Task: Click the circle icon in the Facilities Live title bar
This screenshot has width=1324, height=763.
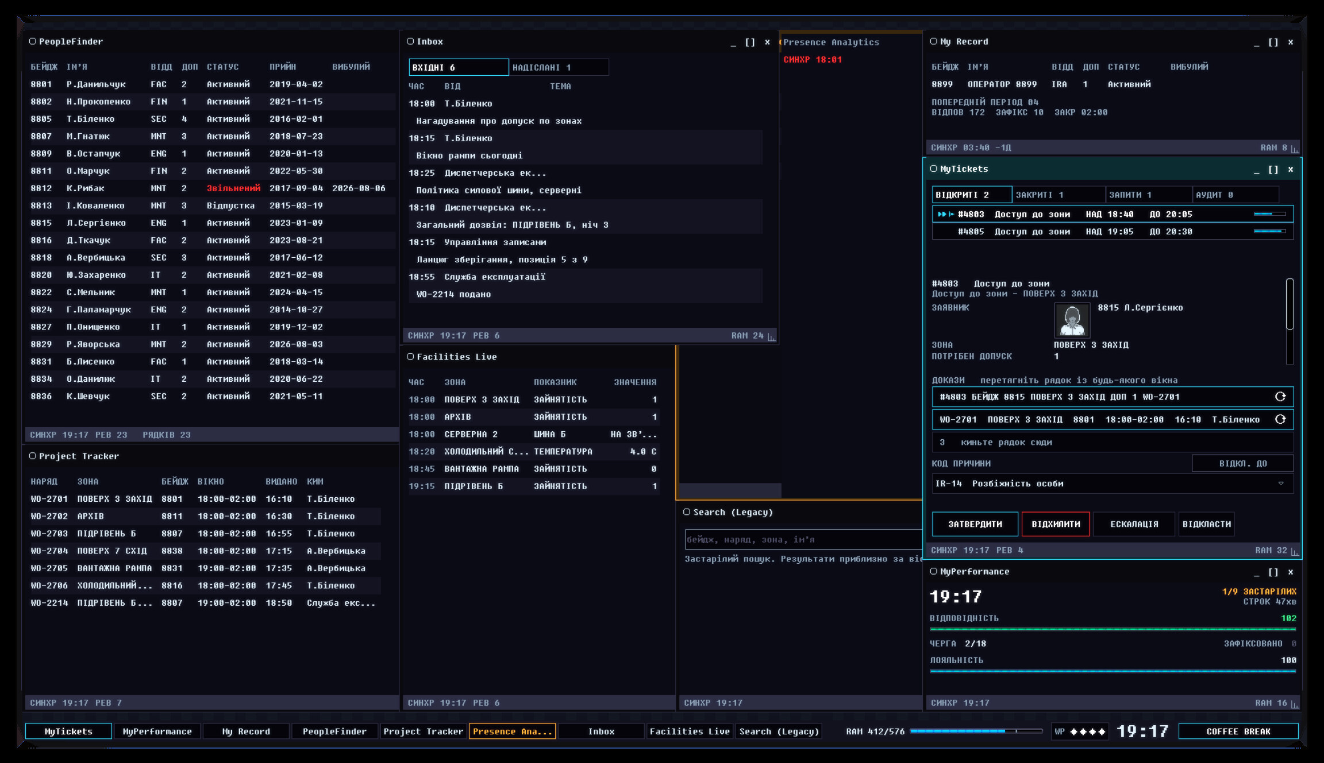Action: 410,357
